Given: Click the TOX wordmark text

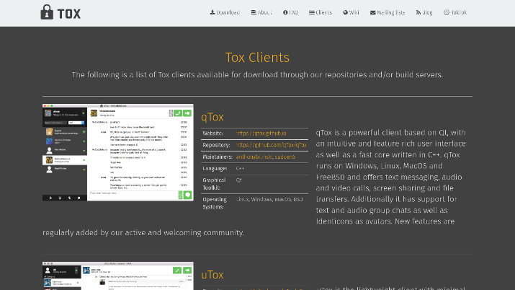Looking at the screenshot, I should [69, 14].
